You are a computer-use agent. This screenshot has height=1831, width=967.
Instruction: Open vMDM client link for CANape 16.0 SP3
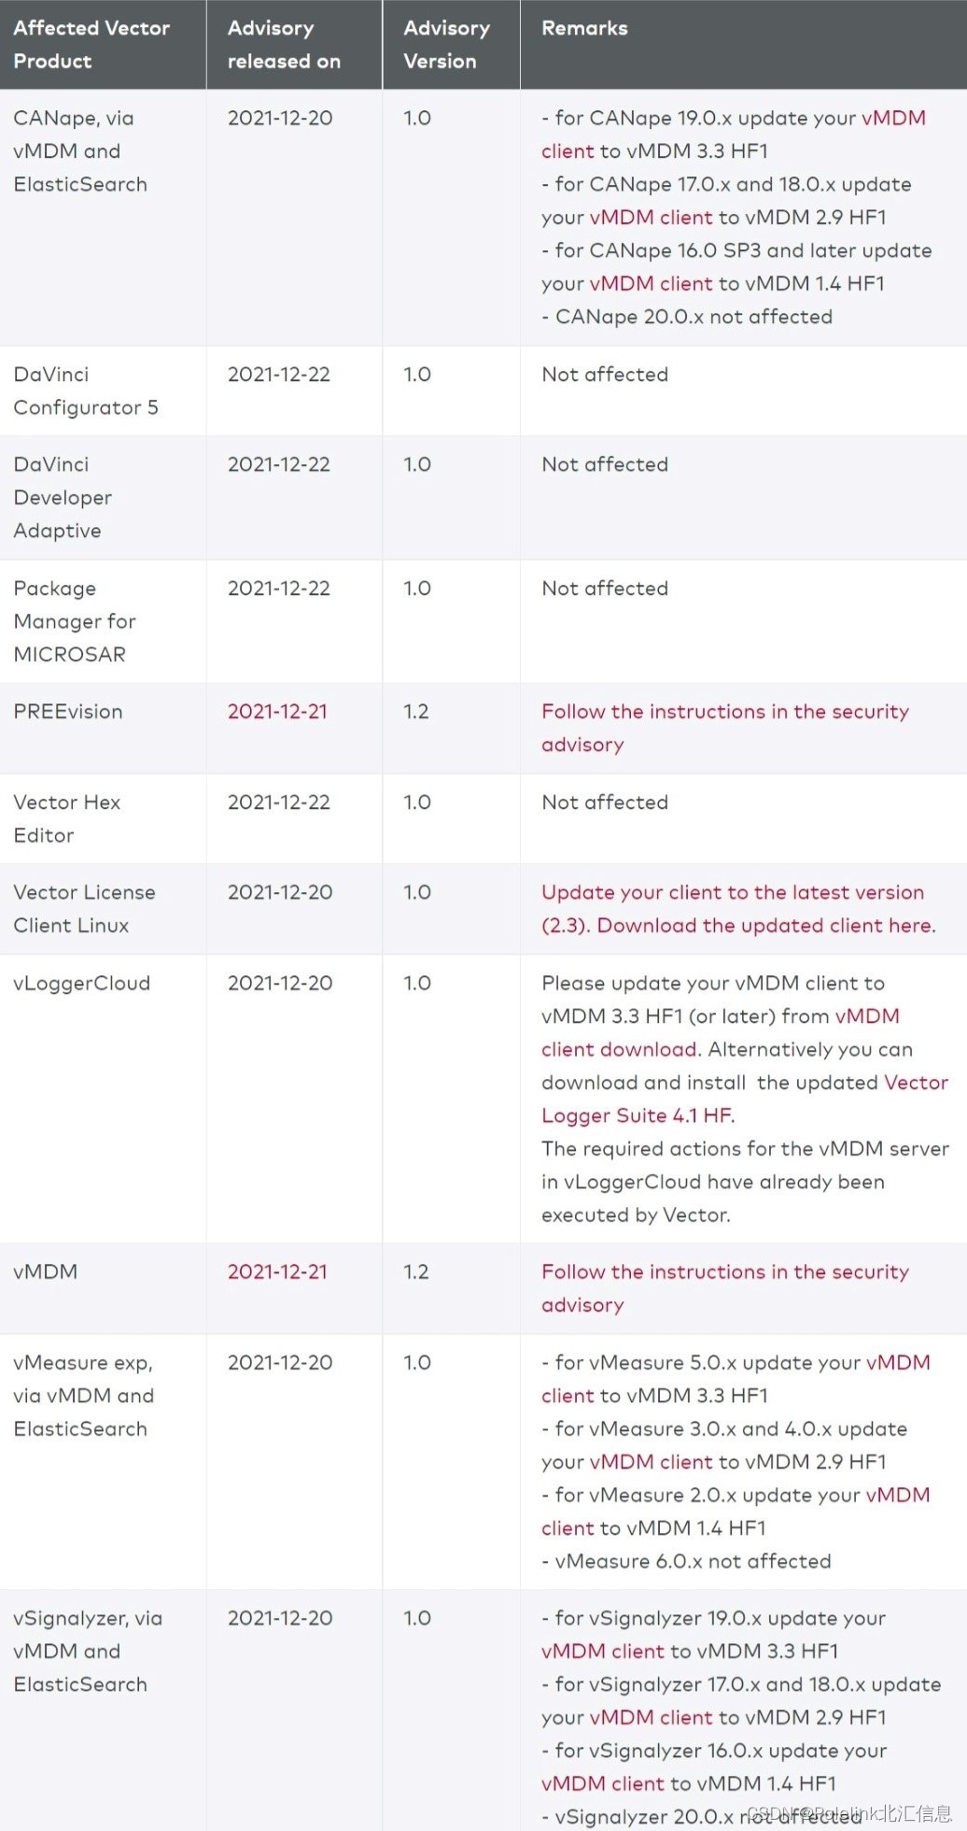(652, 284)
